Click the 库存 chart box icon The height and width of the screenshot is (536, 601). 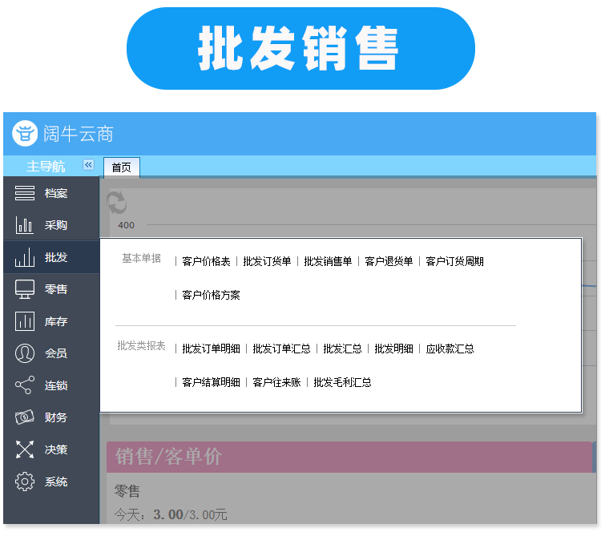pos(25,321)
